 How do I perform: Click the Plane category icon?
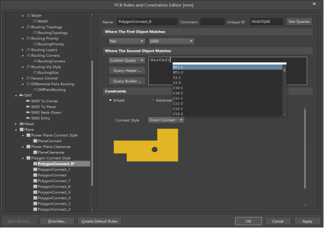21,130
